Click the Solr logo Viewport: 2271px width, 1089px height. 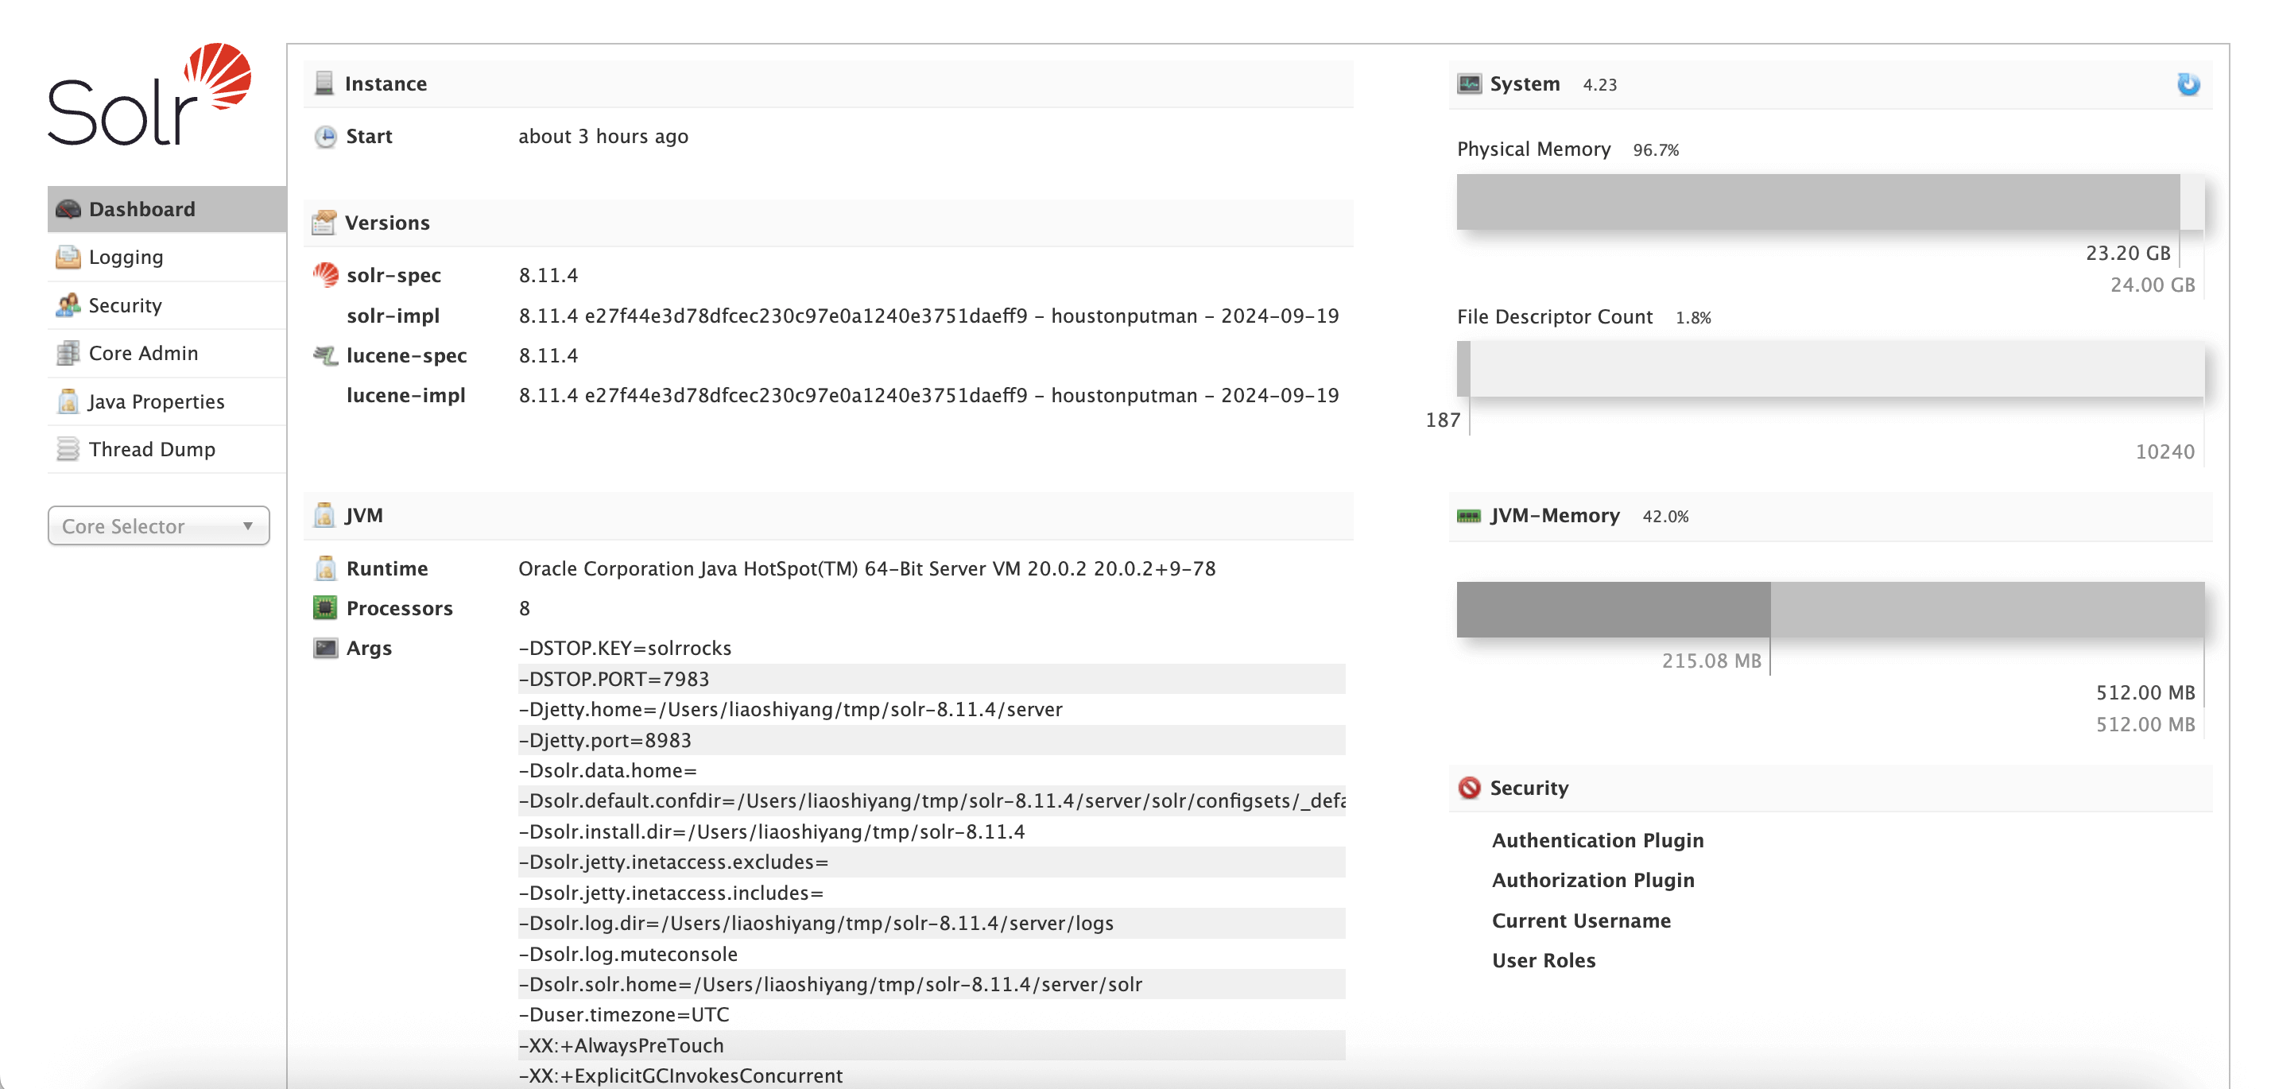pyautogui.click(x=149, y=95)
